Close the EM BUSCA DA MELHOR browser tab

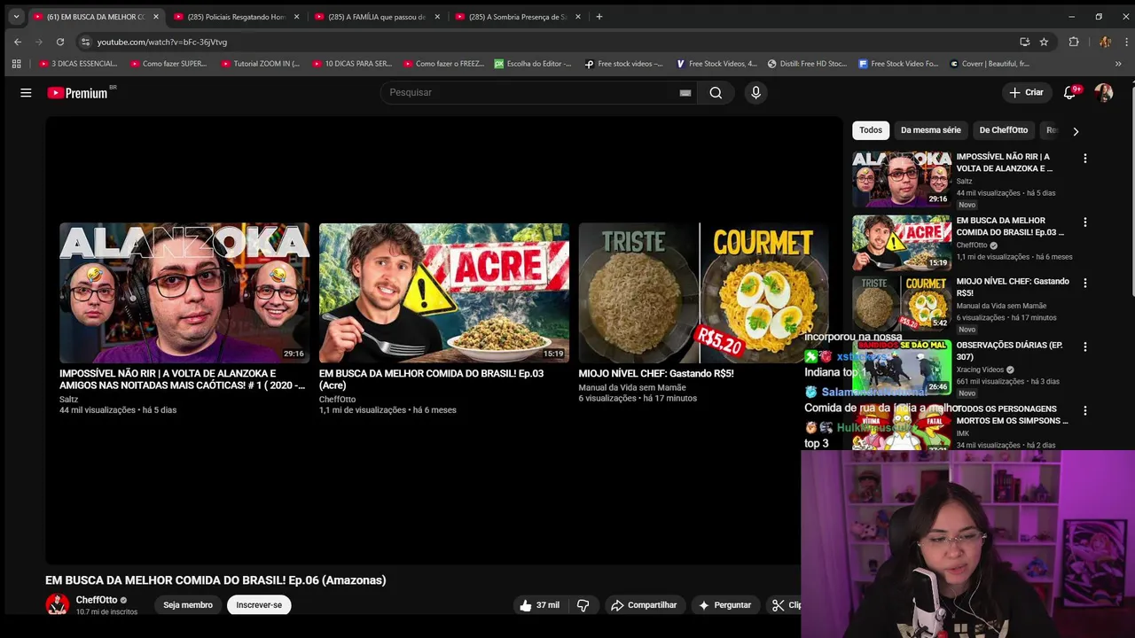(x=156, y=17)
